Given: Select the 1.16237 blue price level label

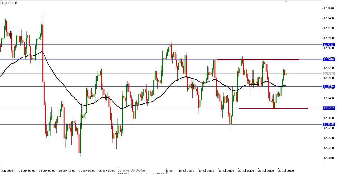Looking at the screenshot, I should 328,108.
